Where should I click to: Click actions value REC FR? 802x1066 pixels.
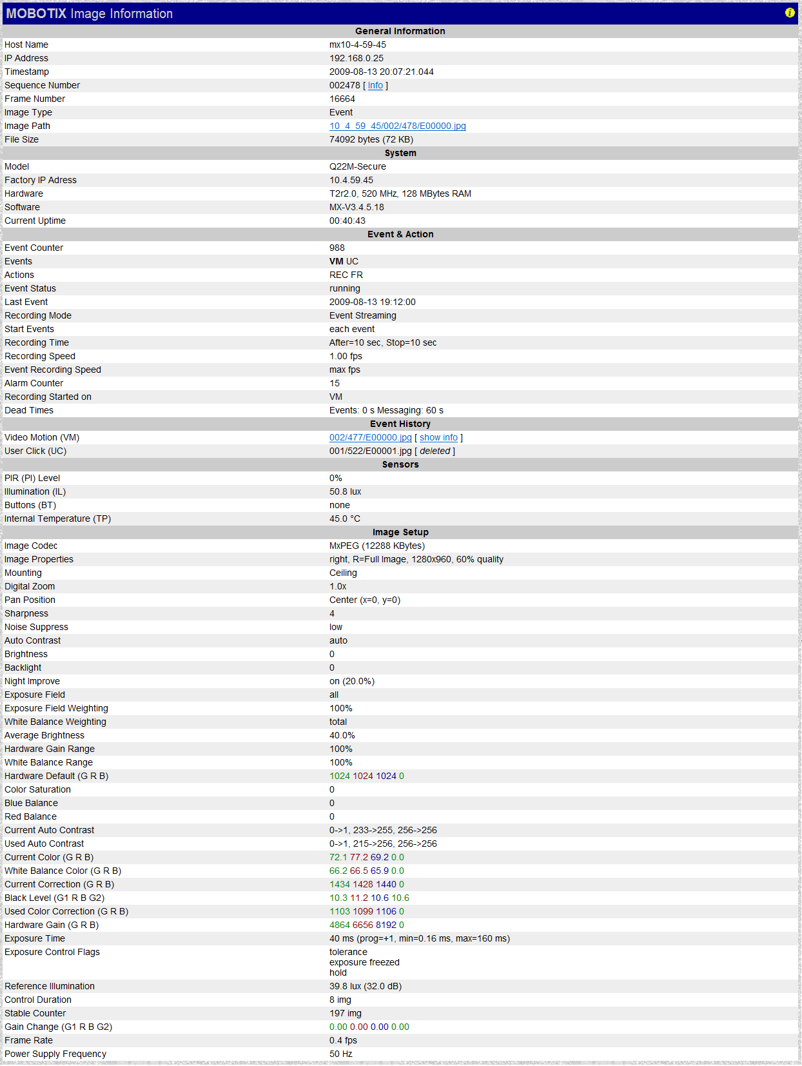pos(346,275)
